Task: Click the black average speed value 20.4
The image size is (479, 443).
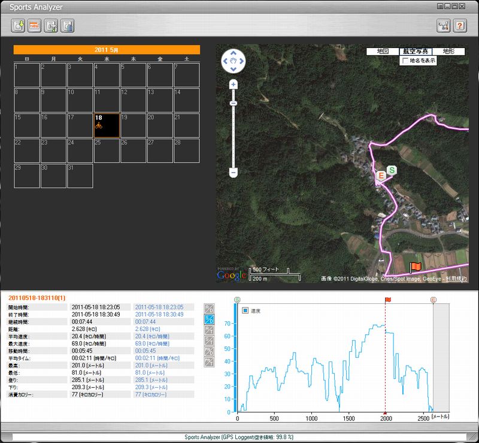Action: (x=89, y=336)
